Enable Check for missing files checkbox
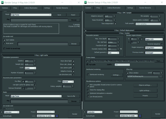166x119 pixels. [88, 90]
